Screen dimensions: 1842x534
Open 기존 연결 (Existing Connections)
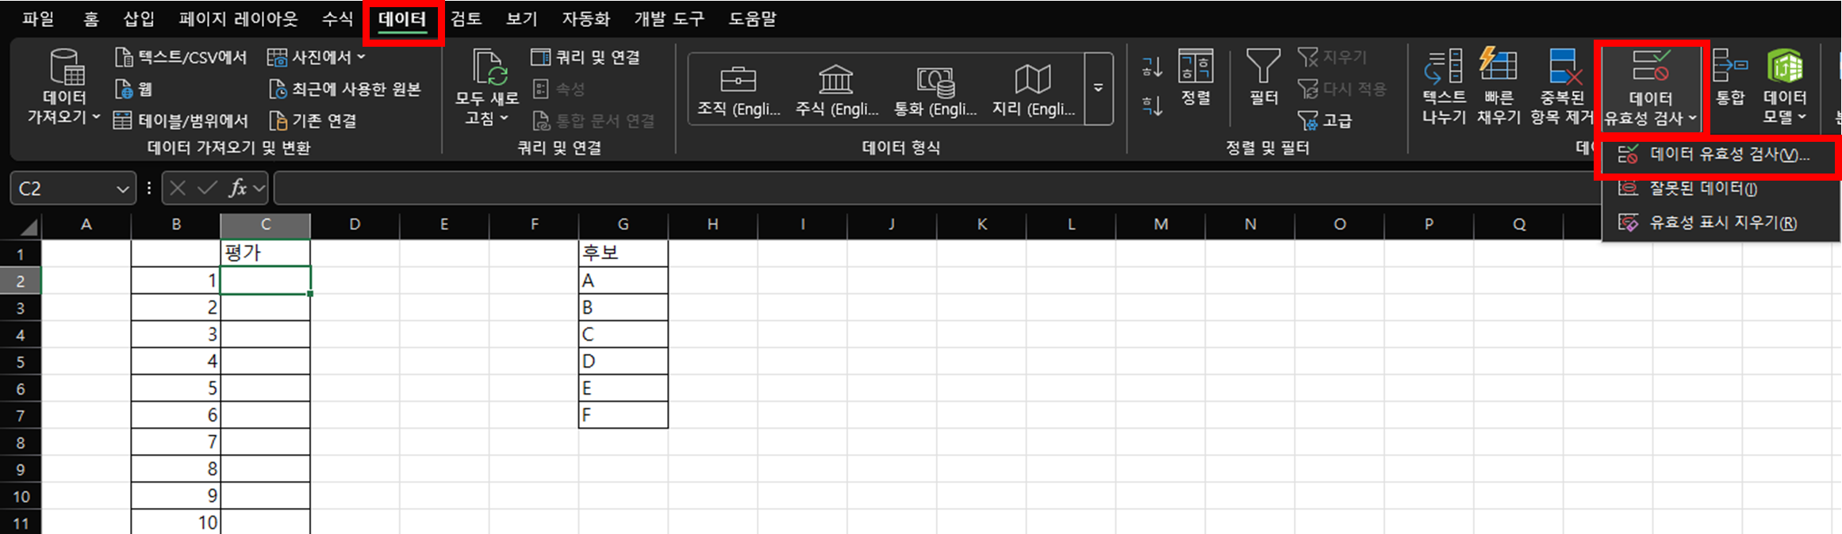click(313, 120)
